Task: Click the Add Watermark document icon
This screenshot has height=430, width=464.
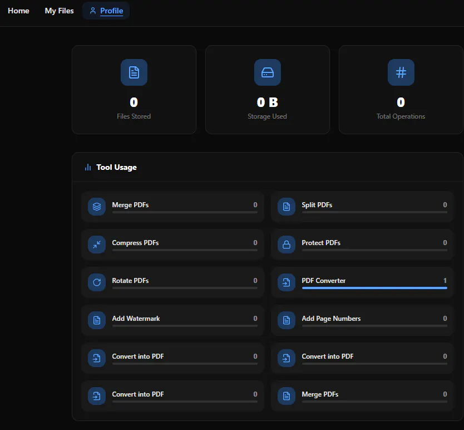Action: tap(97, 320)
